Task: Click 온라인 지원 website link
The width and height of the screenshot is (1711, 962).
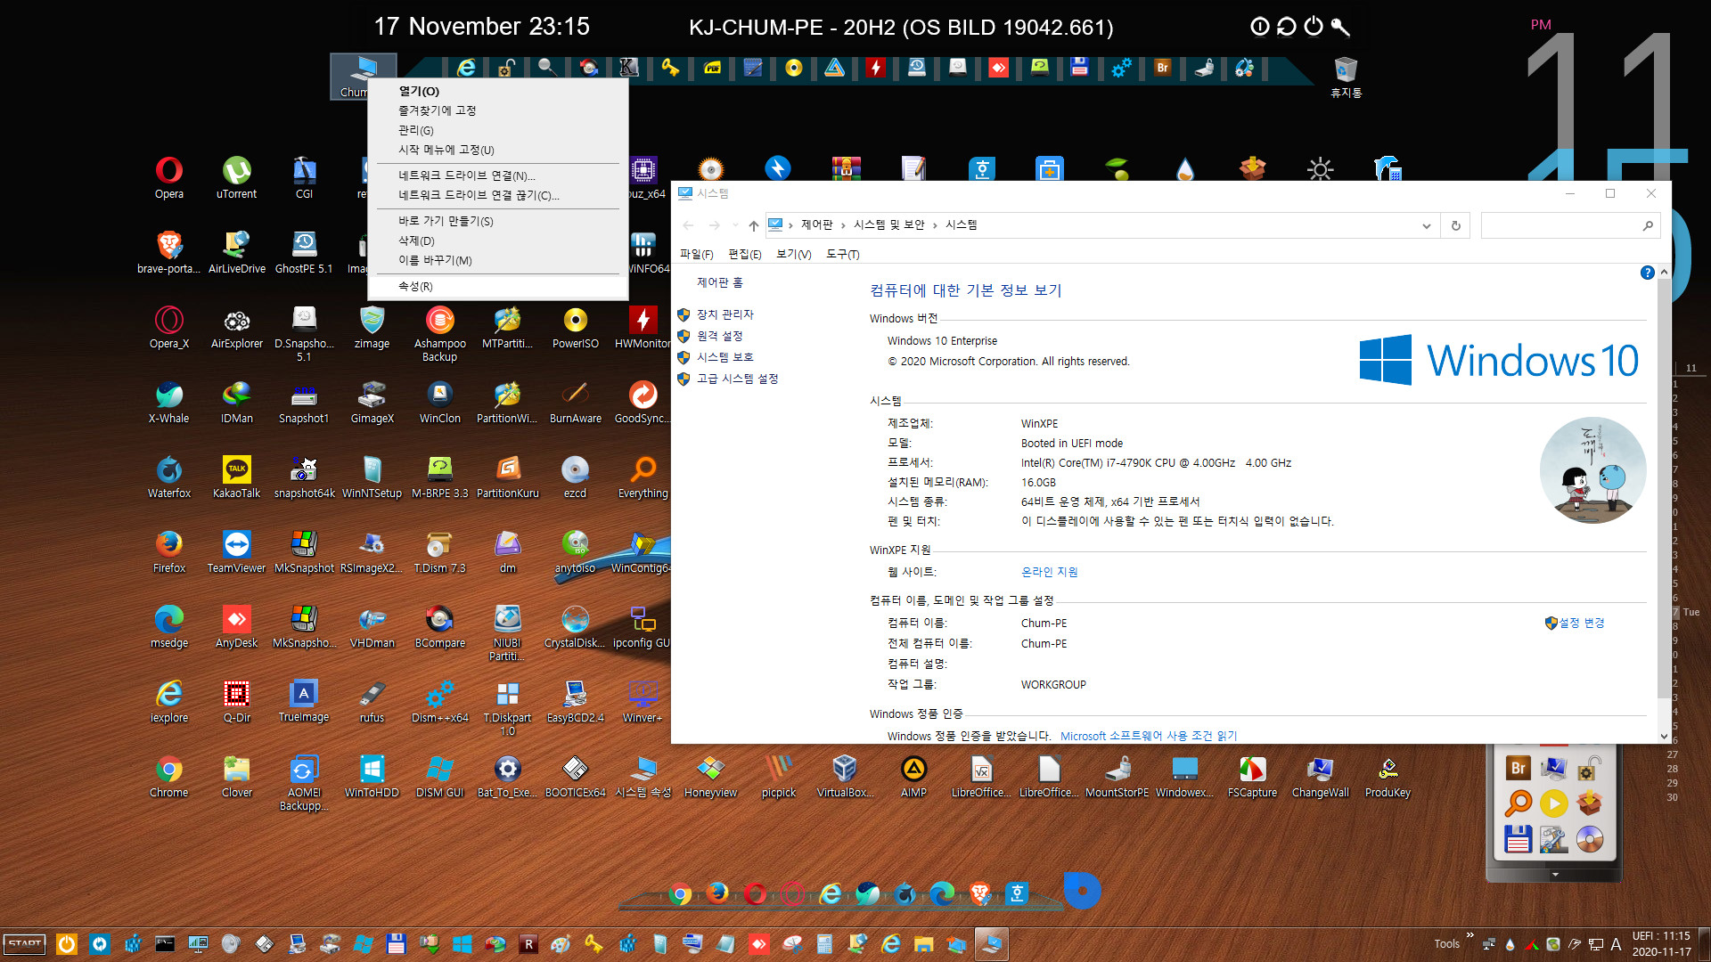Action: coord(1049,572)
